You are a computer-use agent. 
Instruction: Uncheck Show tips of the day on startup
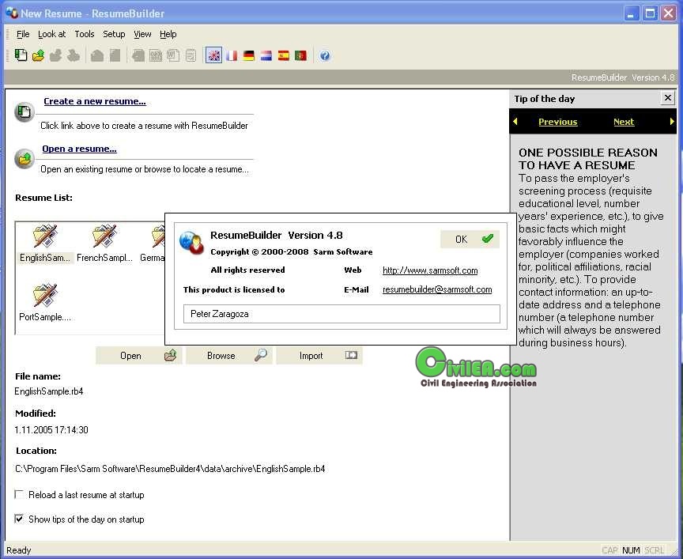tap(19, 519)
